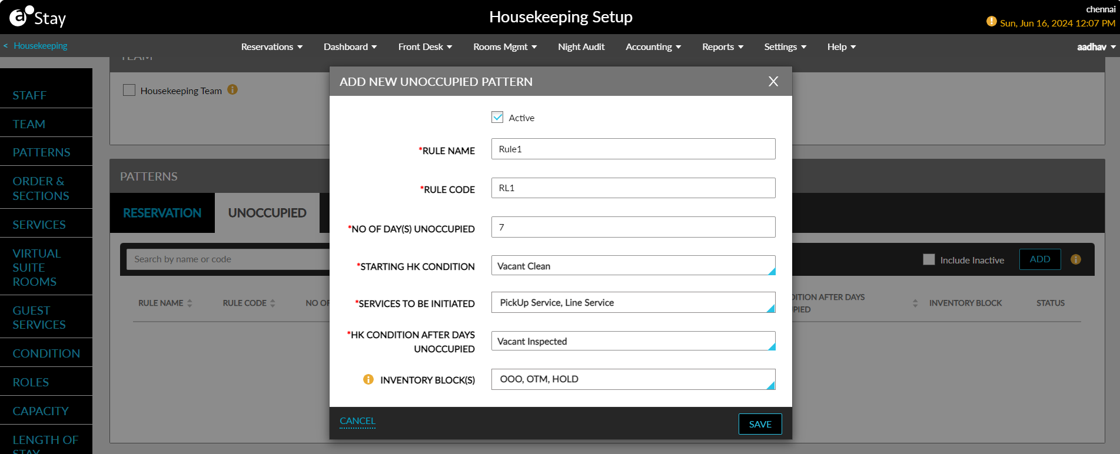1120x454 pixels.
Task: Expand the Rooms Mgmt menu
Action: 505,46
